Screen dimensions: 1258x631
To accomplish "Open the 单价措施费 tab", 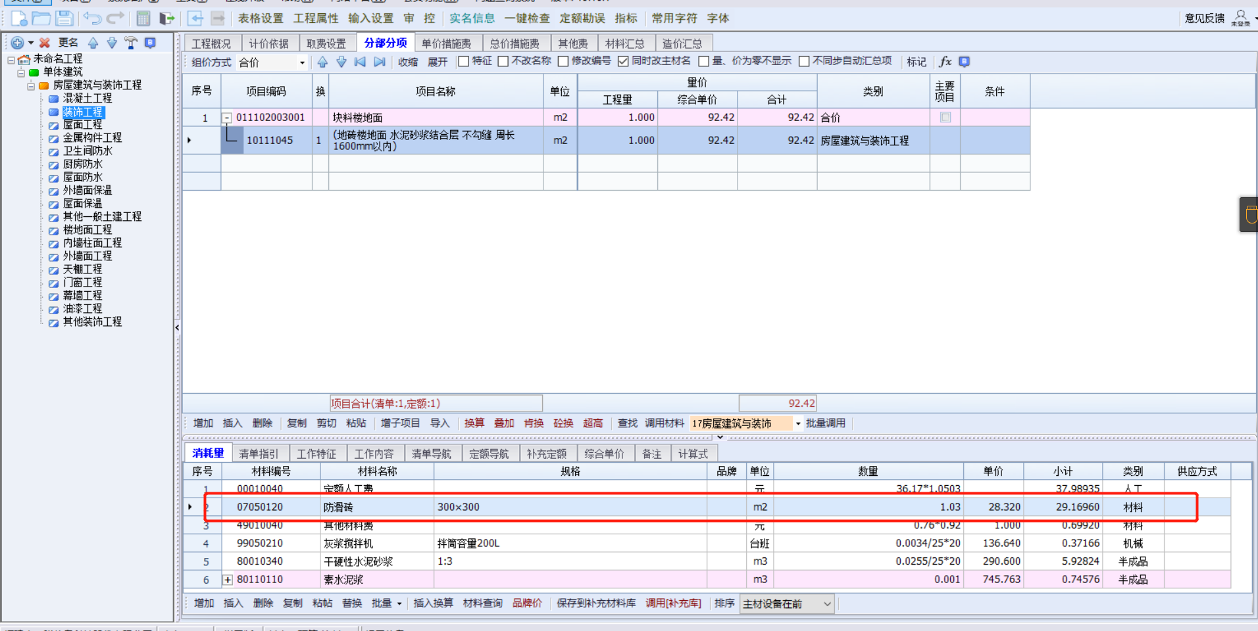I will pos(447,43).
